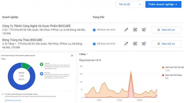
Task: Click the 88,5% value in donut center
Action: click(21, 79)
